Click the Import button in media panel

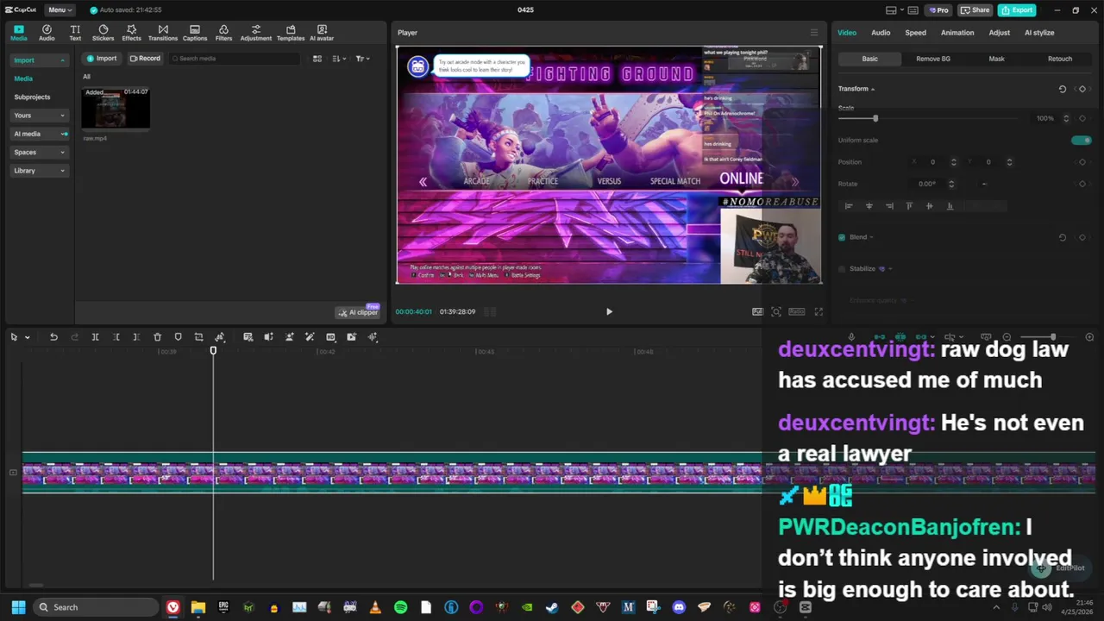pyautogui.click(x=101, y=59)
